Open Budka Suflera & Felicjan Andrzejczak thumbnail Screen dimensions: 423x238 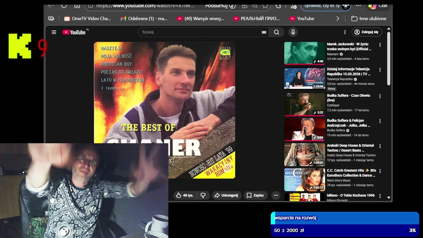305,129
